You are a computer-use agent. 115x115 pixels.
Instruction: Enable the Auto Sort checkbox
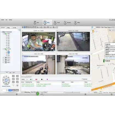tap(82, 79)
